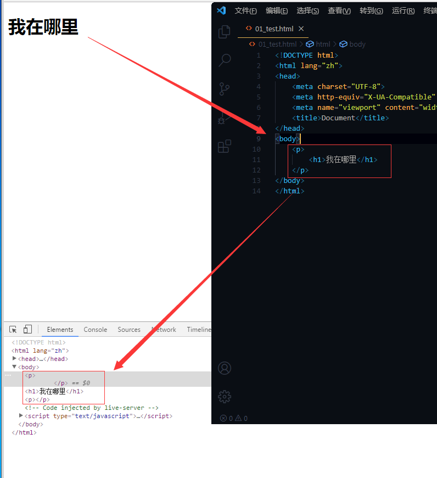Select the DOCTYPE row in DevTools
Screen dimensions: 437x478
click(x=38, y=342)
